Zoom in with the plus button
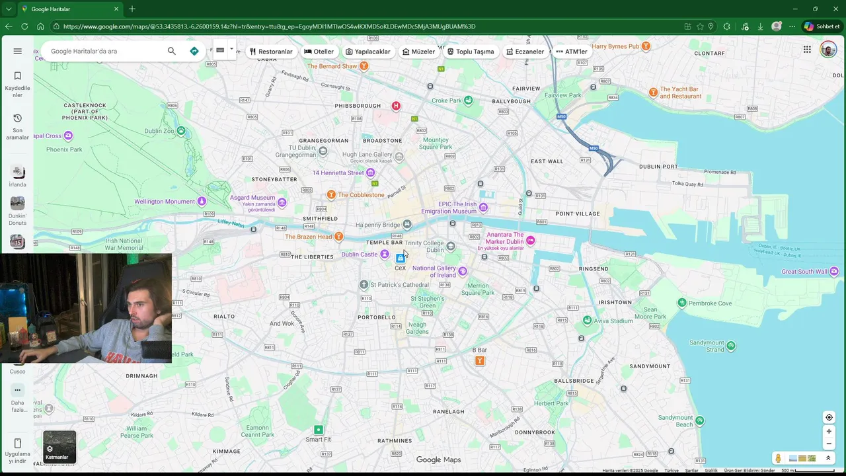Screen dimensions: 846x476 [829, 432]
